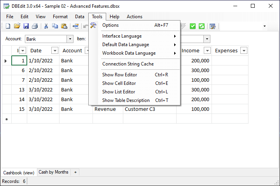Open the Account combo box dropdown
The width and height of the screenshot is (280, 186).
(70, 39)
